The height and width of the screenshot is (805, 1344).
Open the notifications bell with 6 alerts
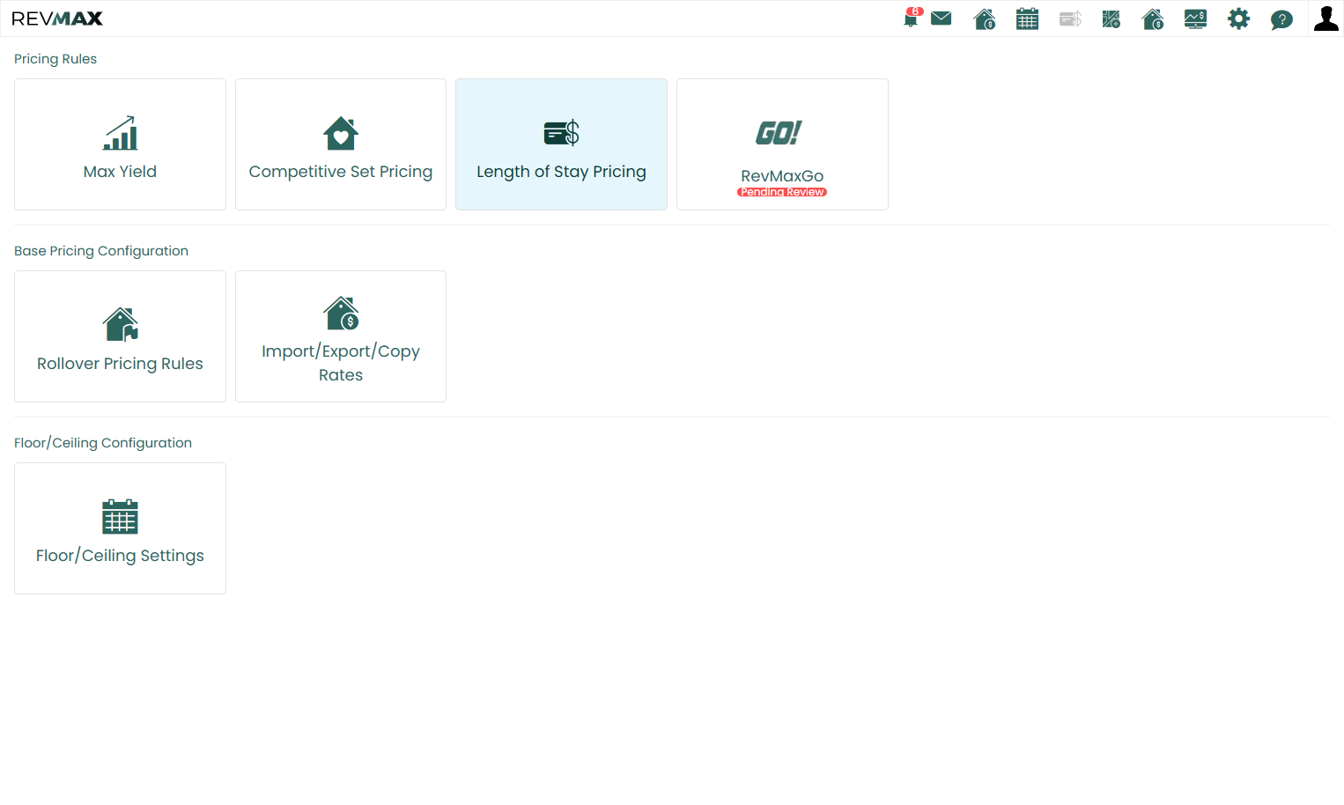(x=912, y=18)
